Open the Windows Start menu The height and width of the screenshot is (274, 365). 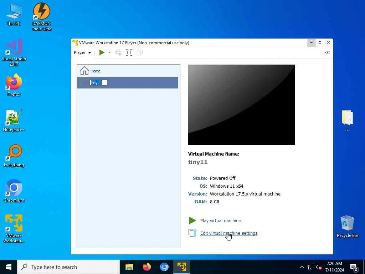(x=9, y=267)
